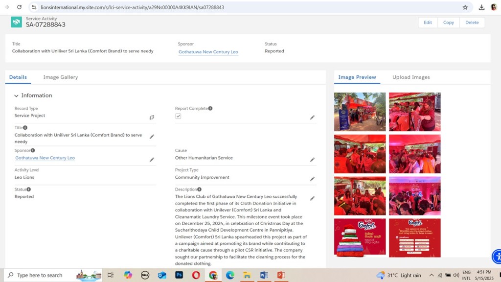Edit the Sponsor field with its pencil
This screenshot has width=501, height=282.
[x=152, y=160]
